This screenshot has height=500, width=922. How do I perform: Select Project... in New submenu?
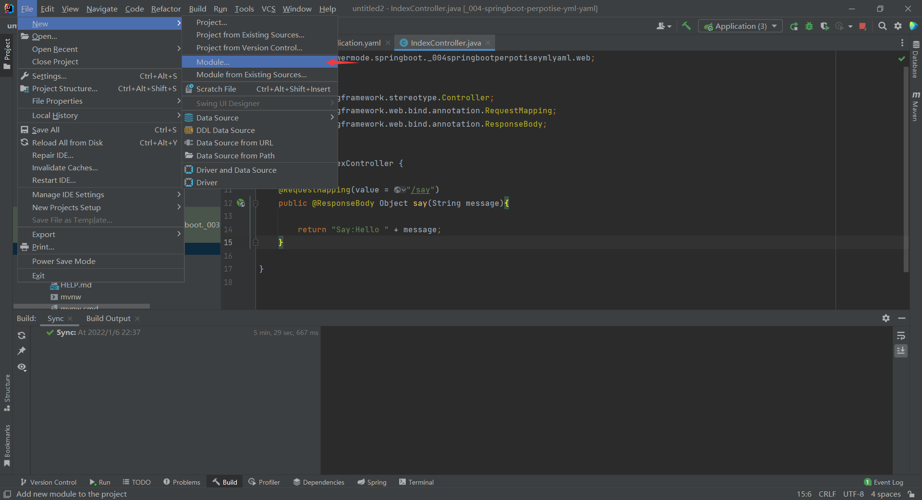[260, 22]
